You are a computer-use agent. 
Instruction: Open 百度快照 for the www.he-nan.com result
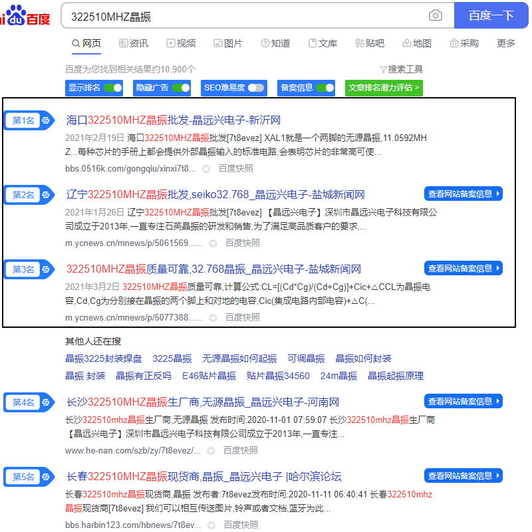click(x=241, y=451)
